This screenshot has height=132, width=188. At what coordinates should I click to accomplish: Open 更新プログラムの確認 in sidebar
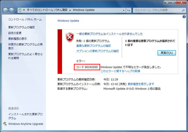pos(21,27)
